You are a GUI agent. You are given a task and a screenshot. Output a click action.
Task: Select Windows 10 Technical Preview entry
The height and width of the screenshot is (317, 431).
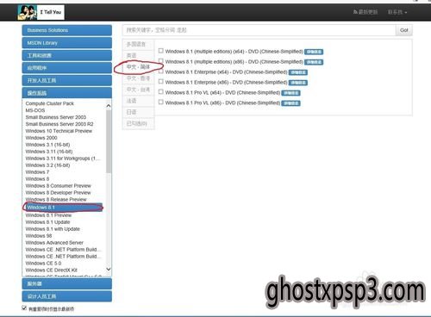pyautogui.click(x=59, y=131)
